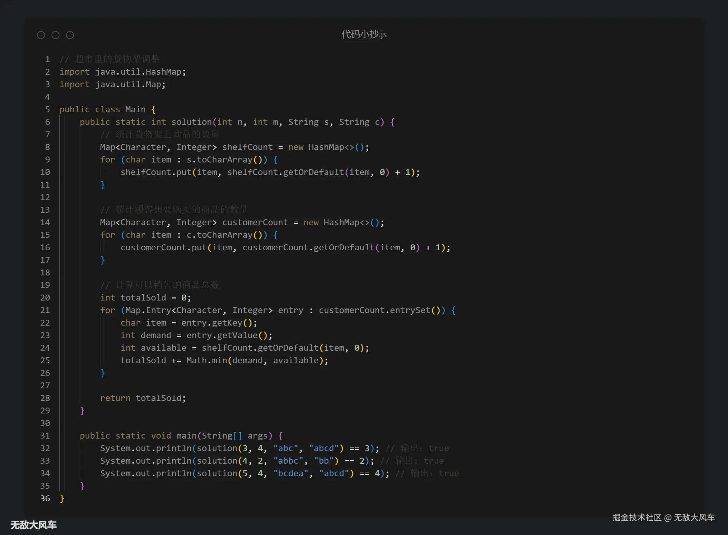This screenshot has width=728, height=535.
Task: Click the closing yellow brace on line 36
Action: pos(62,499)
